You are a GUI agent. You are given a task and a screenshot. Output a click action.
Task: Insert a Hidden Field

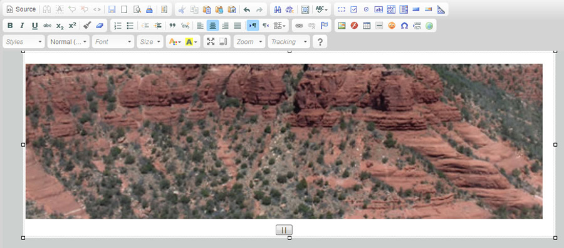(x=441, y=9)
